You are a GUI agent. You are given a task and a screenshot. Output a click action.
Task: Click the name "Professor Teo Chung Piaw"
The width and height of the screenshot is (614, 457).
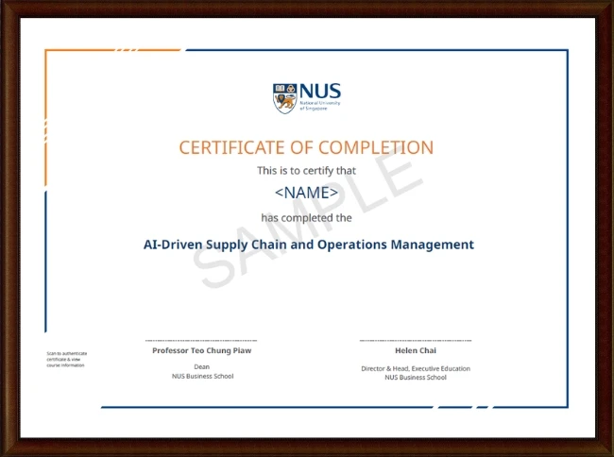(201, 350)
